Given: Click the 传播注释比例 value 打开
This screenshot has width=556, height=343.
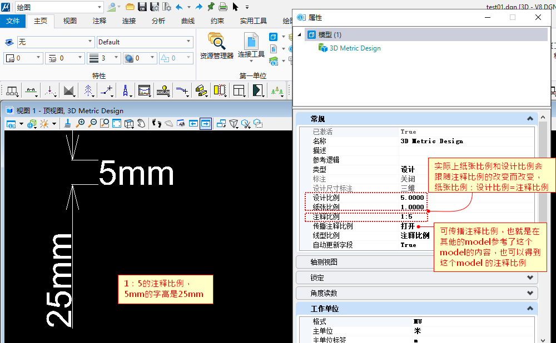Looking at the screenshot, I should point(408,226).
